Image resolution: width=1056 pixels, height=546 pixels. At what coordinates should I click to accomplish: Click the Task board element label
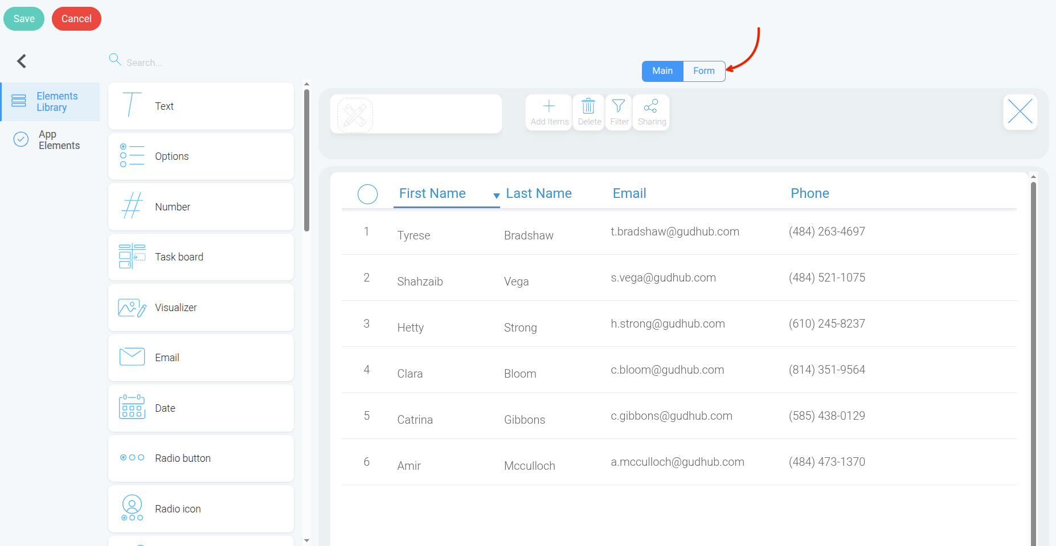coord(179,257)
